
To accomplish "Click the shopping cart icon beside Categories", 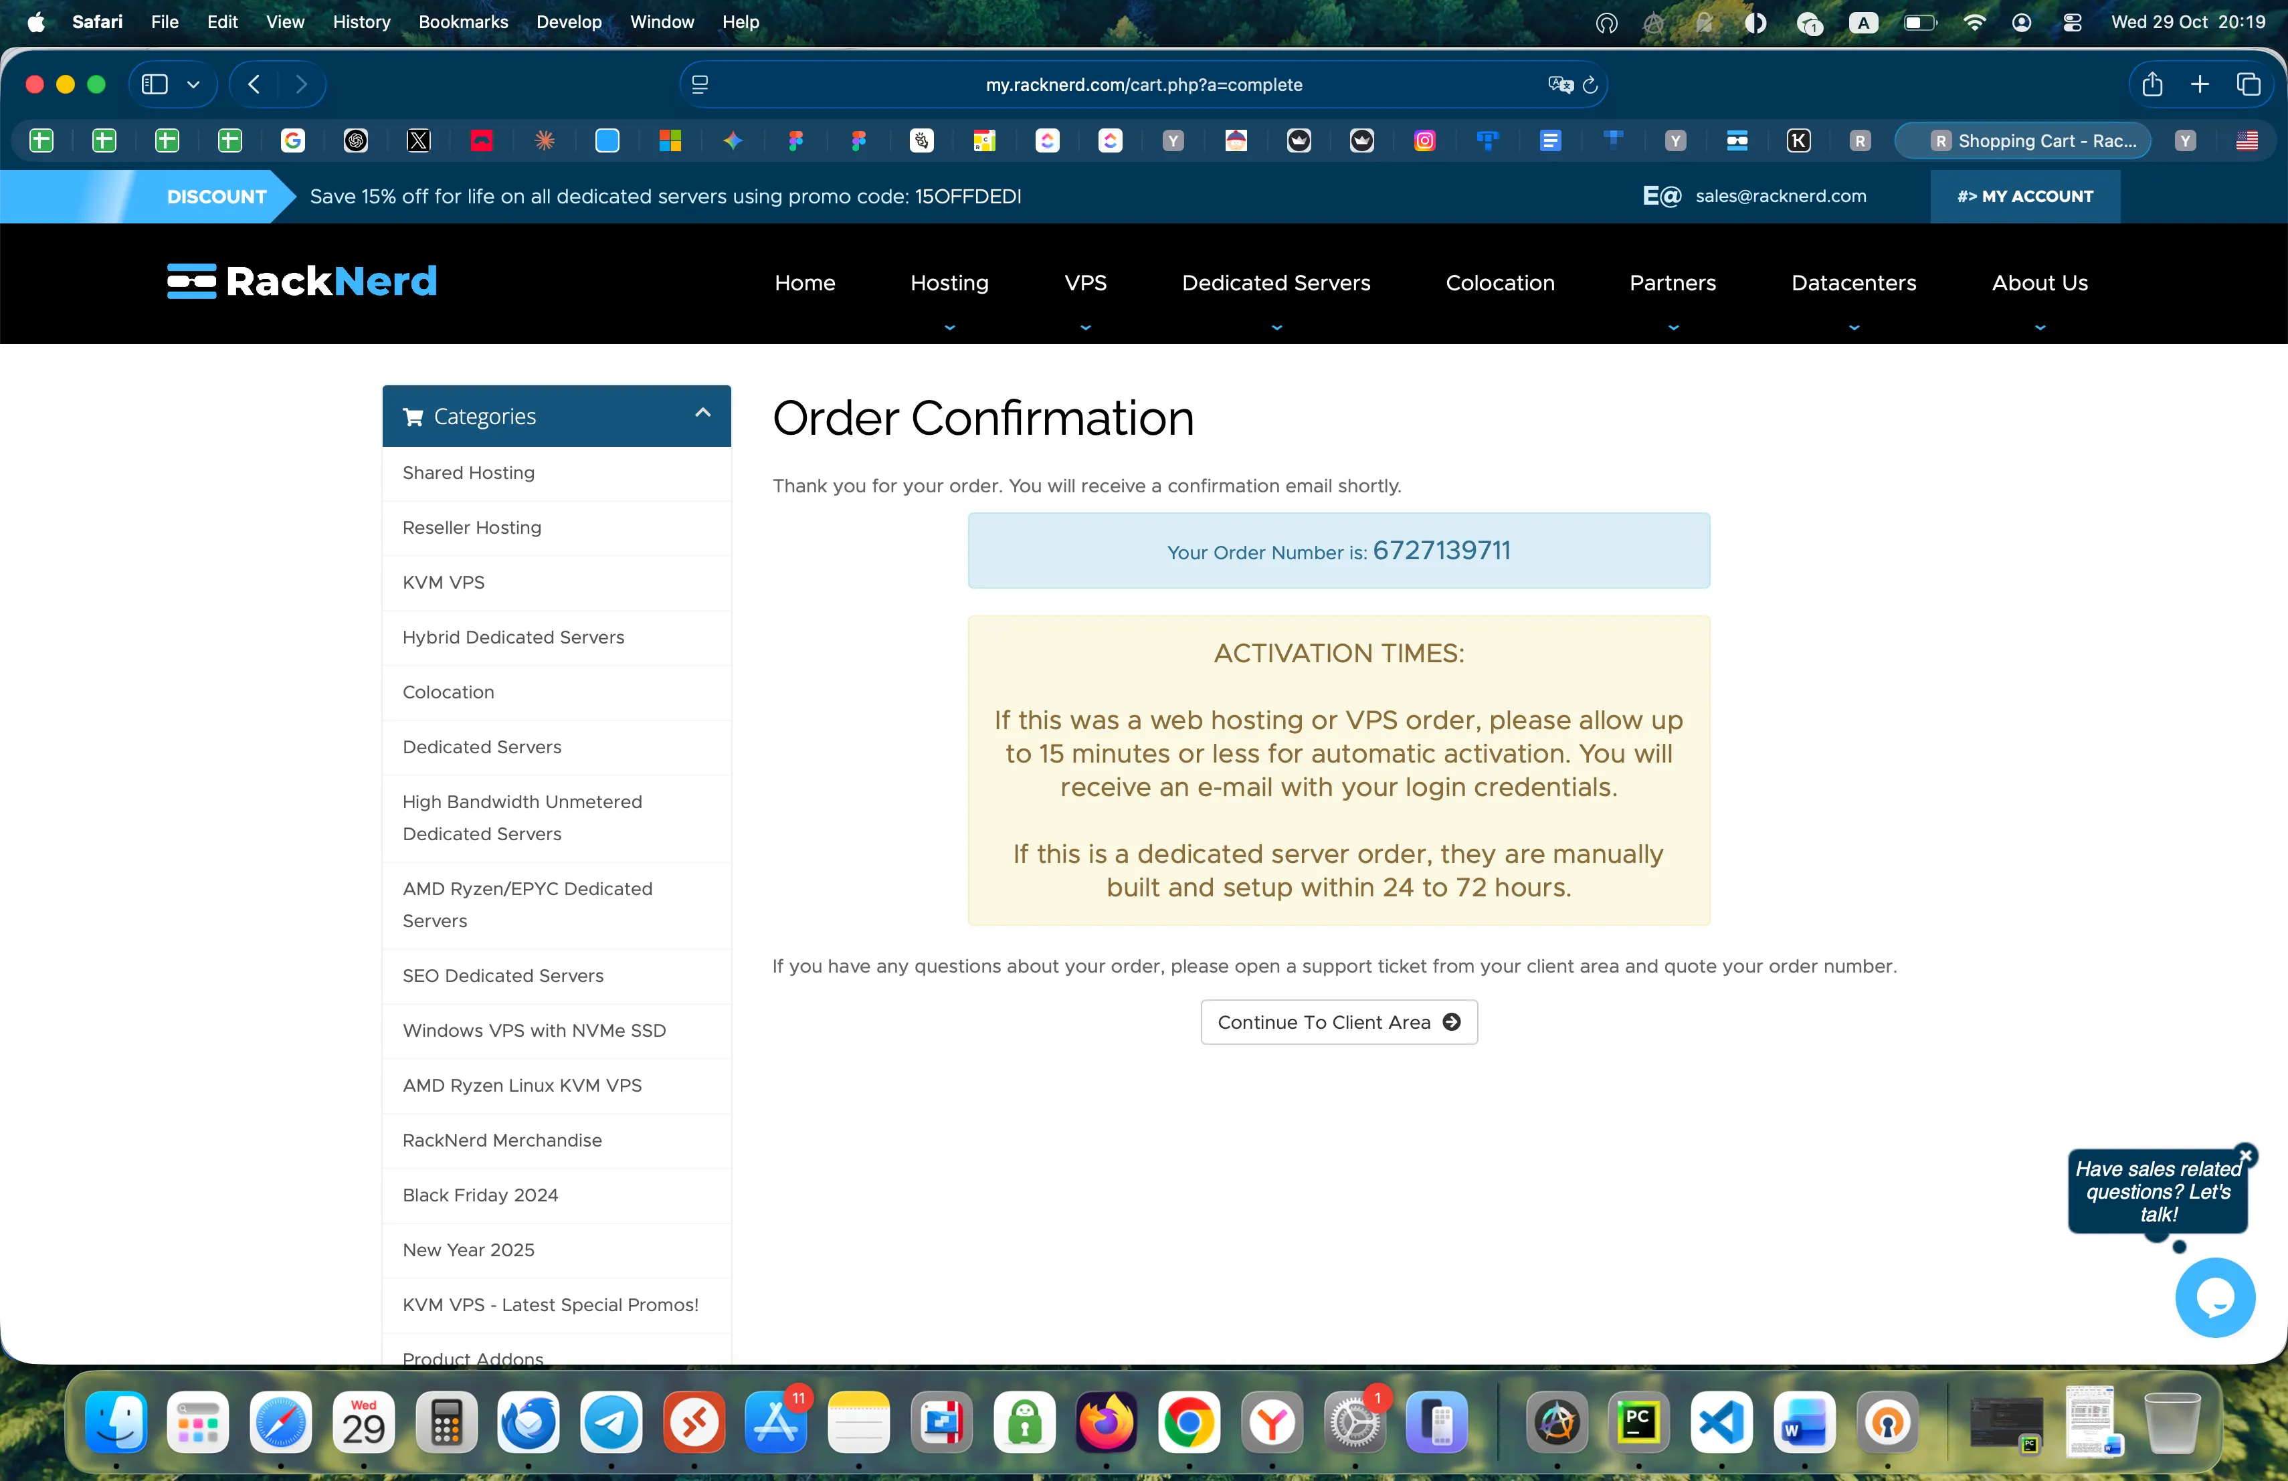I will coord(413,417).
